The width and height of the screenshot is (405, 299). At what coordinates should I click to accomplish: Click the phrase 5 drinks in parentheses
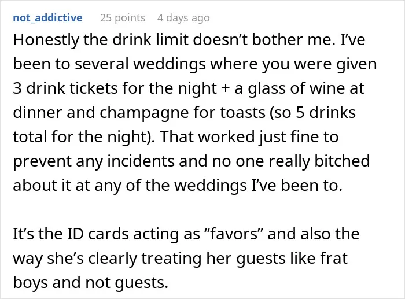[x=326, y=113]
